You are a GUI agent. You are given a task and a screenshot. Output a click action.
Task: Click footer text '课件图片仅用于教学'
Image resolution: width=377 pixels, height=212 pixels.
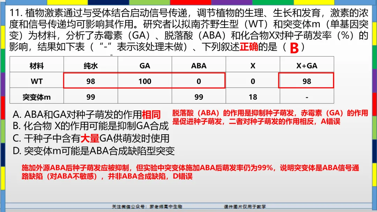coord(245,206)
